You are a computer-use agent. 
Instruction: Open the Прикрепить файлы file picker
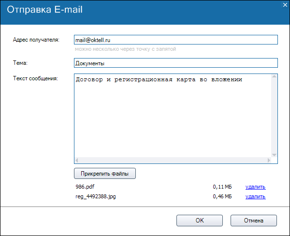(x=105, y=173)
